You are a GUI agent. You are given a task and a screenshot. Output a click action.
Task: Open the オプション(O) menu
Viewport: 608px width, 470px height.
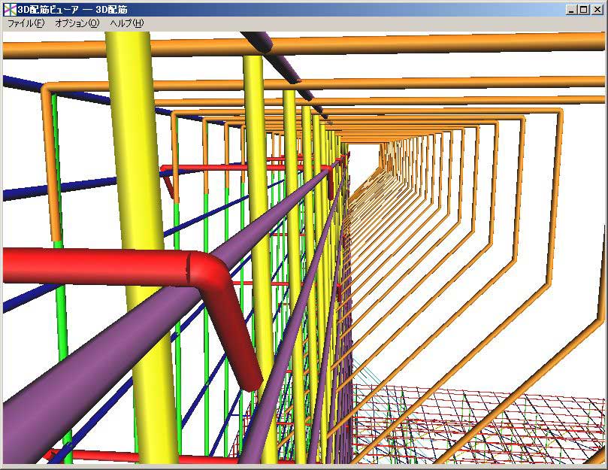point(77,23)
